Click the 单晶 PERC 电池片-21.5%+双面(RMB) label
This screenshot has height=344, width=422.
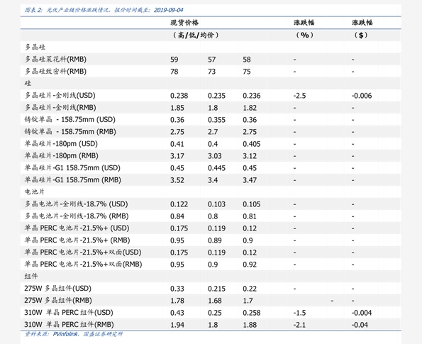coord(83,265)
